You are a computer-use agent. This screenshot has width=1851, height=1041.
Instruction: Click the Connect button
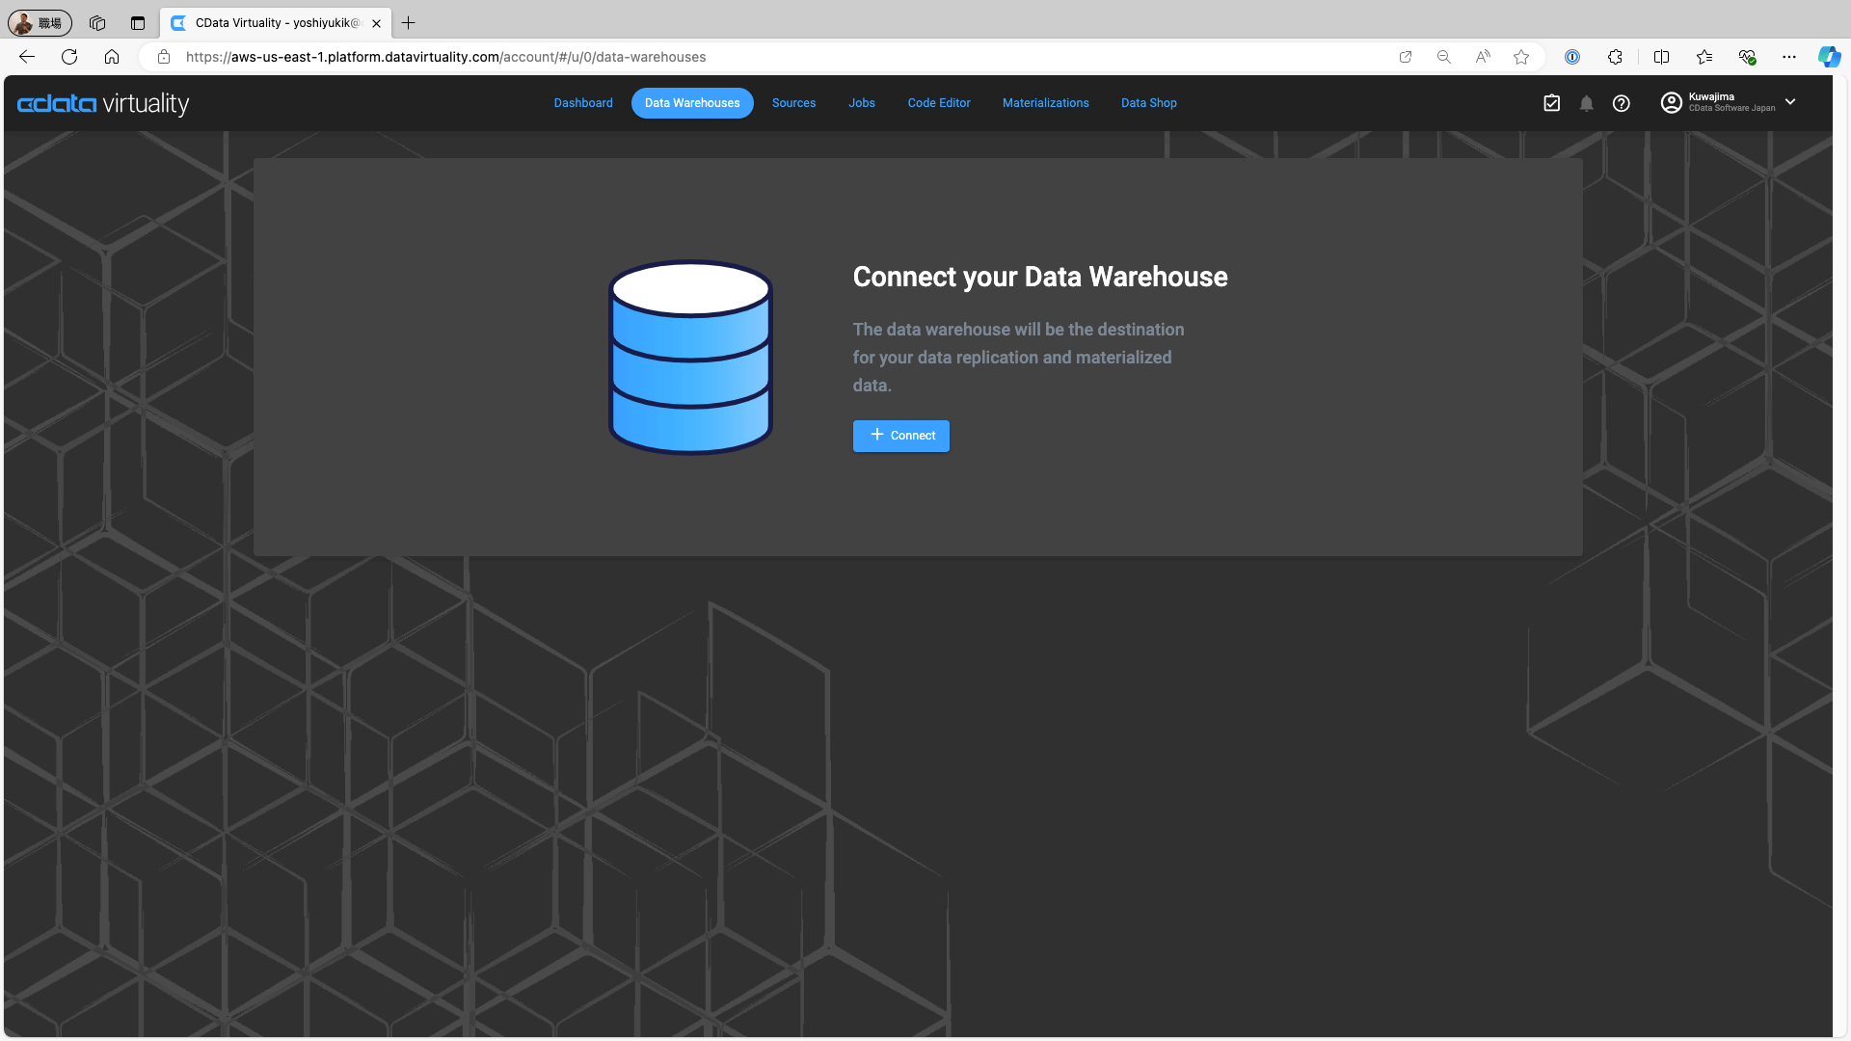point(901,436)
